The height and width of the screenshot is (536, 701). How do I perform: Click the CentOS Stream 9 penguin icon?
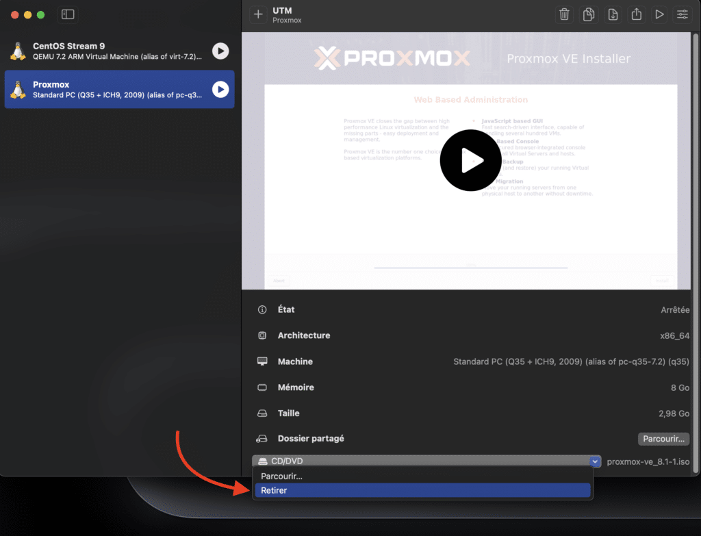tap(18, 51)
